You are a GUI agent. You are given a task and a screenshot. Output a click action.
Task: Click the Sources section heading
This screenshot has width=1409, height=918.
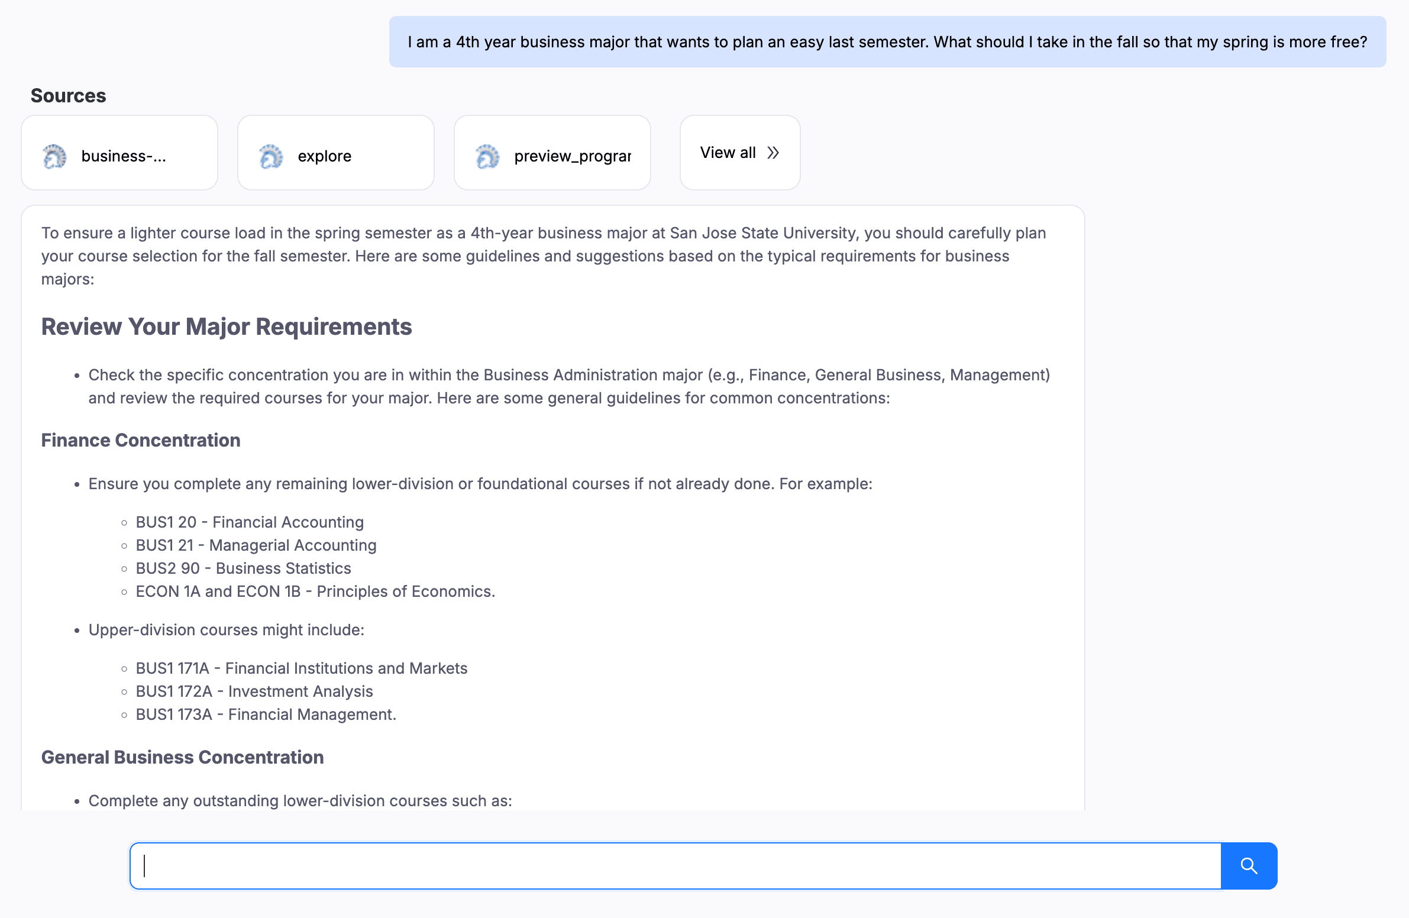tap(67, 95)
